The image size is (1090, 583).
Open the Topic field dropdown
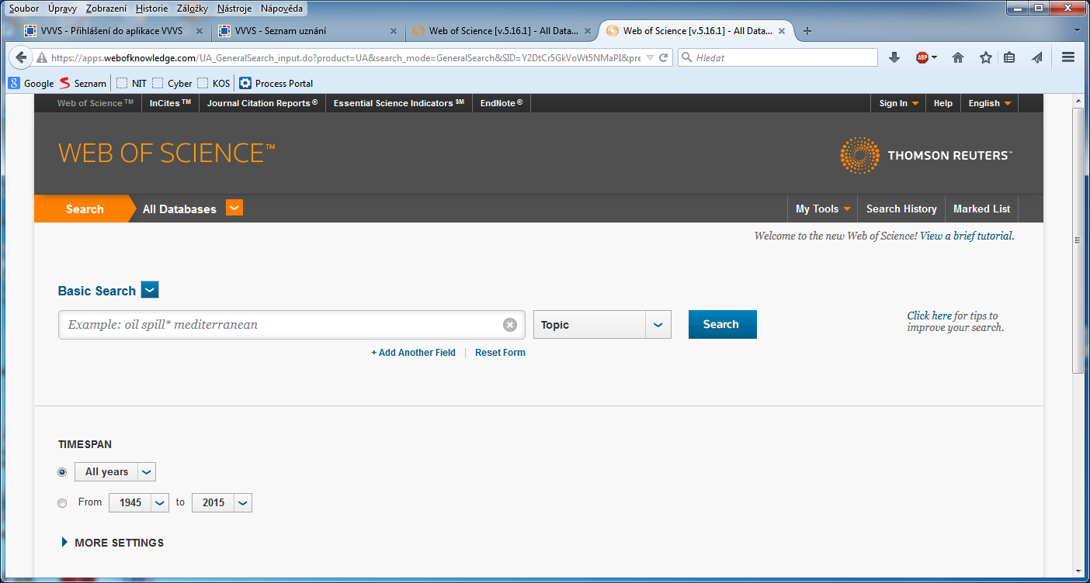pos(658,325)
